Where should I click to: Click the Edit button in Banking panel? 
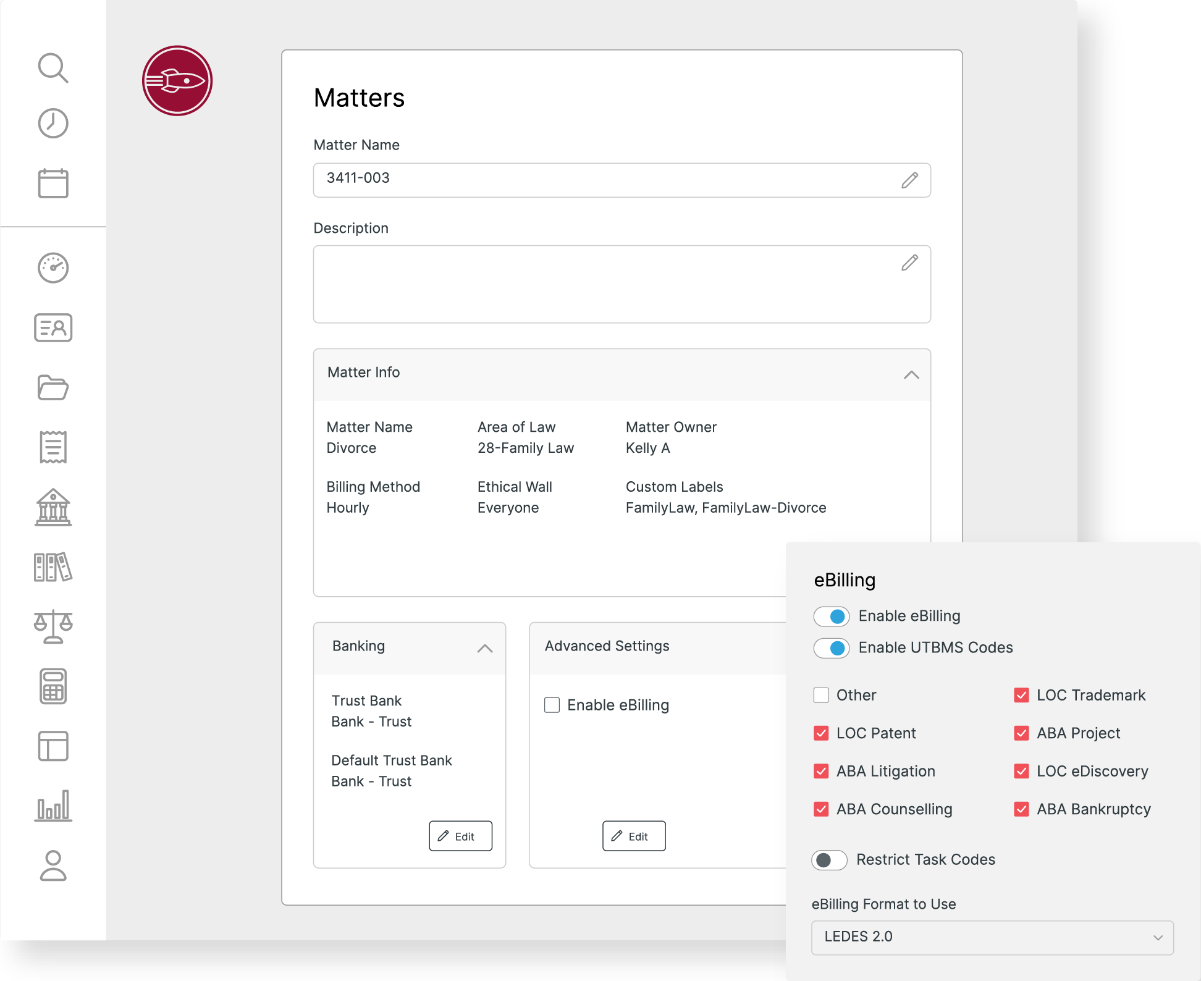(x=460, y=836)
